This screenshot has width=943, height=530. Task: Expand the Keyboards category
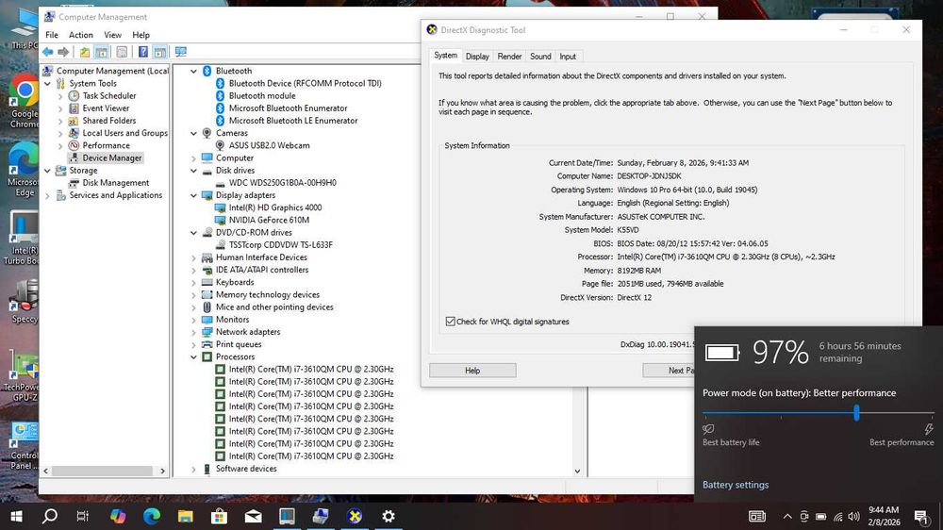pos(193,282)
